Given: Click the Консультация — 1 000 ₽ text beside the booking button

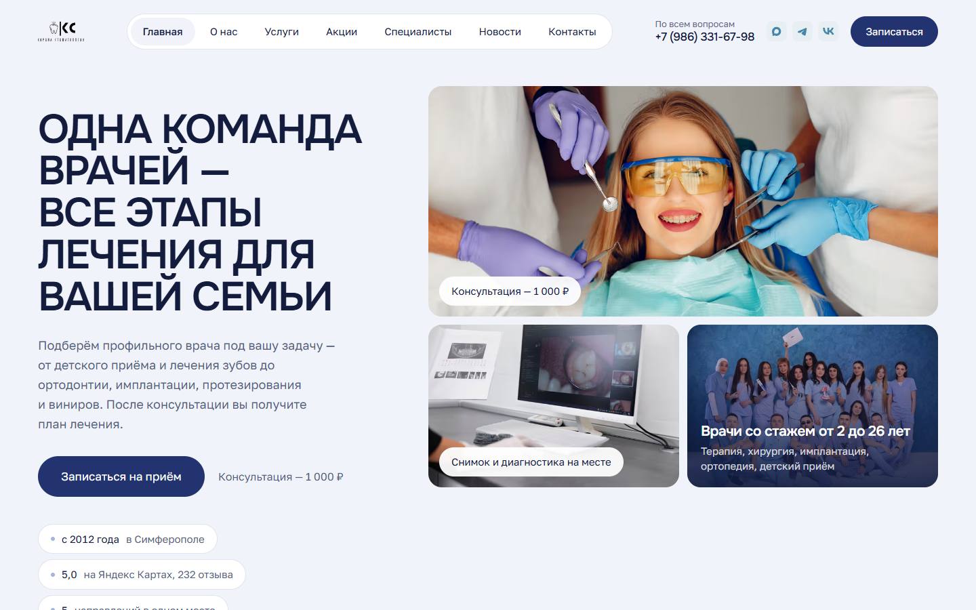Looking at the screenshot, I should coord(281,477).
